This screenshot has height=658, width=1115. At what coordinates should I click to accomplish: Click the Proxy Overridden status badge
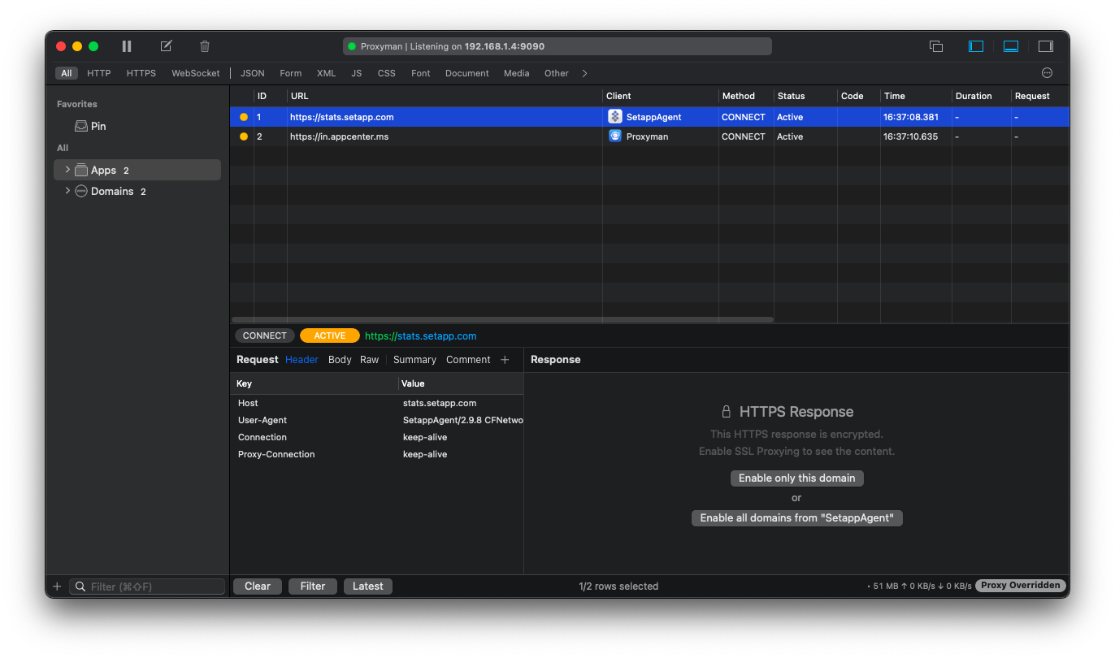pyautogui.click(x=1021, y=586)
